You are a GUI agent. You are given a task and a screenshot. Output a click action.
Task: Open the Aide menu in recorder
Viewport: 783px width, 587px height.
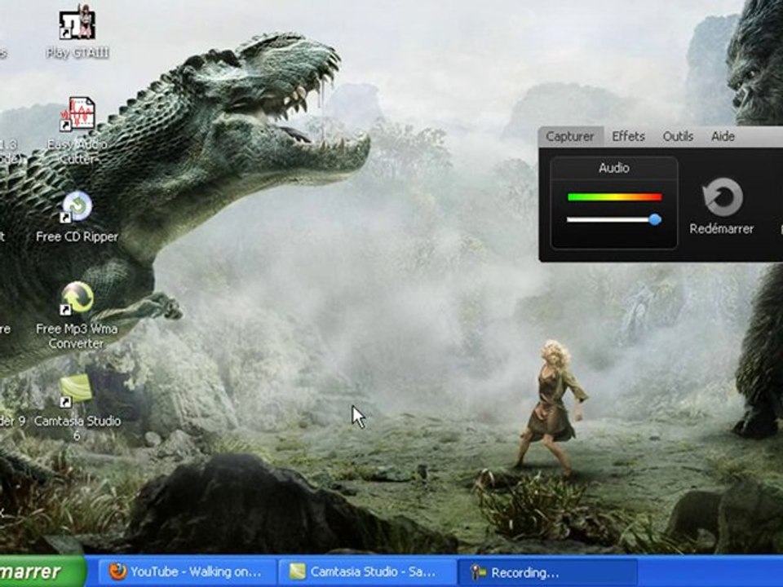click(723, 136)
